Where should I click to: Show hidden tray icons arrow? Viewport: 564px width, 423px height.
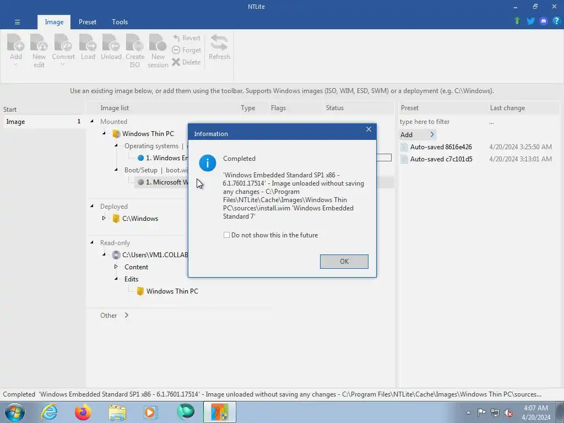tap(468, 413)
